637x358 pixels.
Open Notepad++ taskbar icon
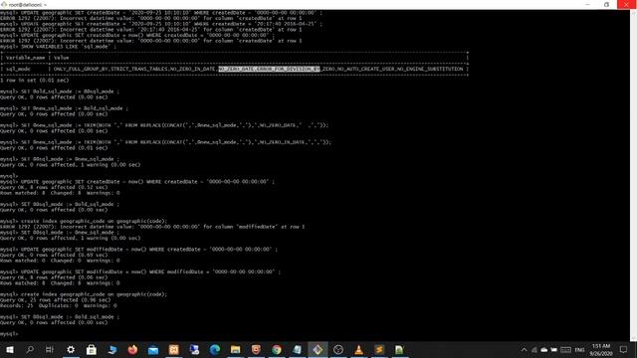399,349
